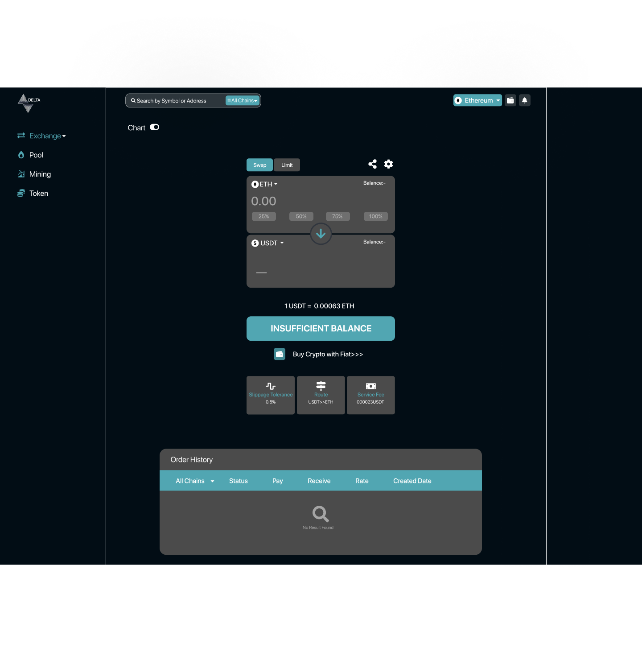The image size is (642, 656).
Task: Expand All Chains filter in search bar
Action: pyautogui.click(x=242, y=101)
